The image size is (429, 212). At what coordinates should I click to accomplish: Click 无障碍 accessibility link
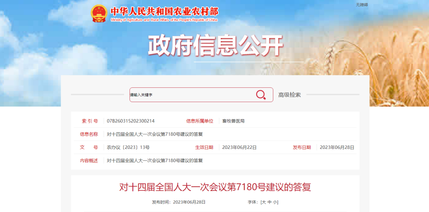tap(362, 5)
